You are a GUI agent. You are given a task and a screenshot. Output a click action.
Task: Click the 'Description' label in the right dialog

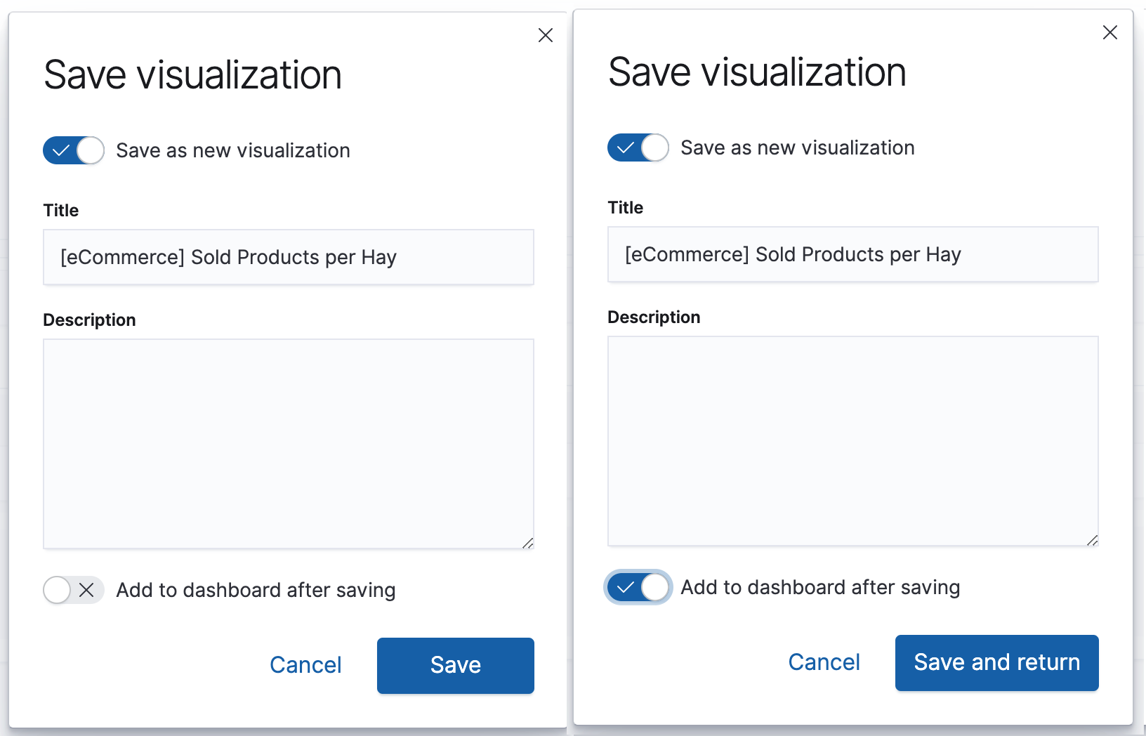coord(654,317)
